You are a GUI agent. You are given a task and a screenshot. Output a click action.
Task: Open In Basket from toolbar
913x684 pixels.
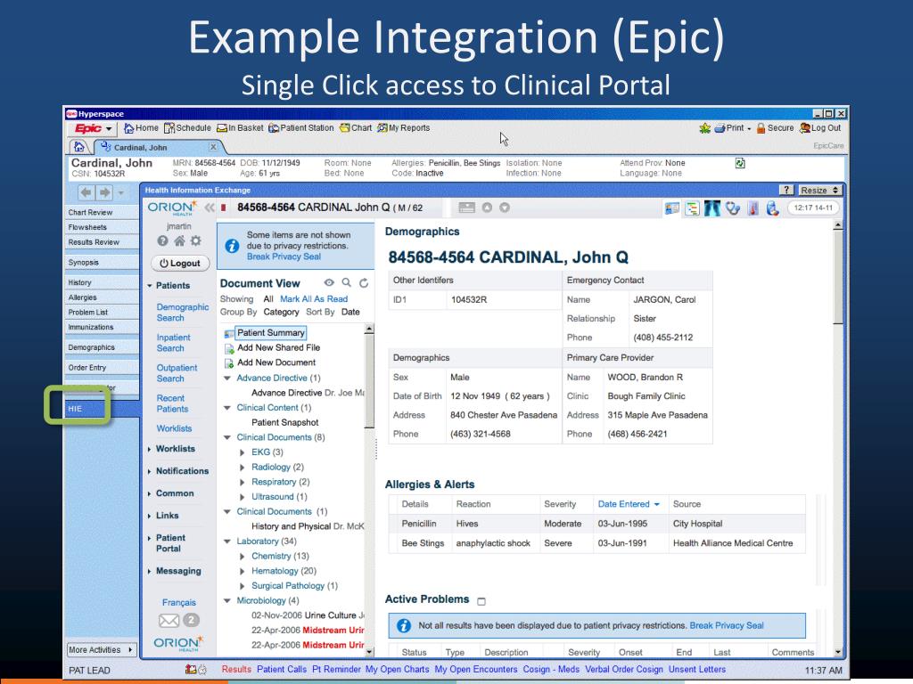240,128
